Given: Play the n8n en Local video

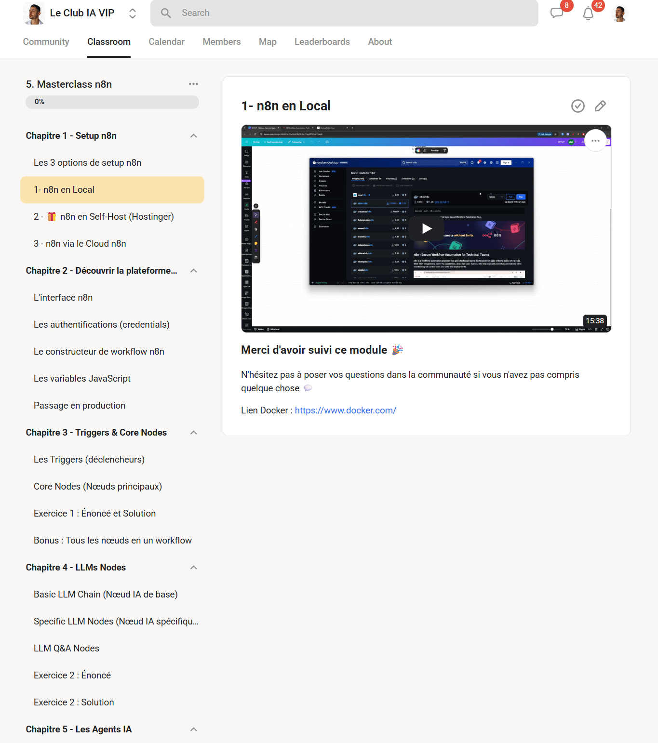Looking at the screenshot, I should (x=426, y=228).
